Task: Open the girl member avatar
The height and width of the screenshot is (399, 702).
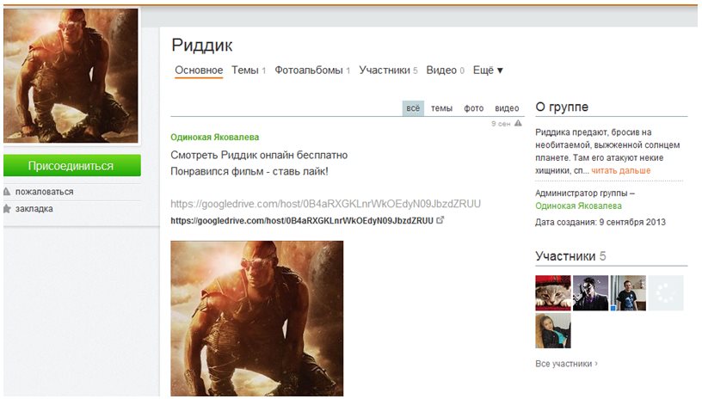Action: pos(553,330)
